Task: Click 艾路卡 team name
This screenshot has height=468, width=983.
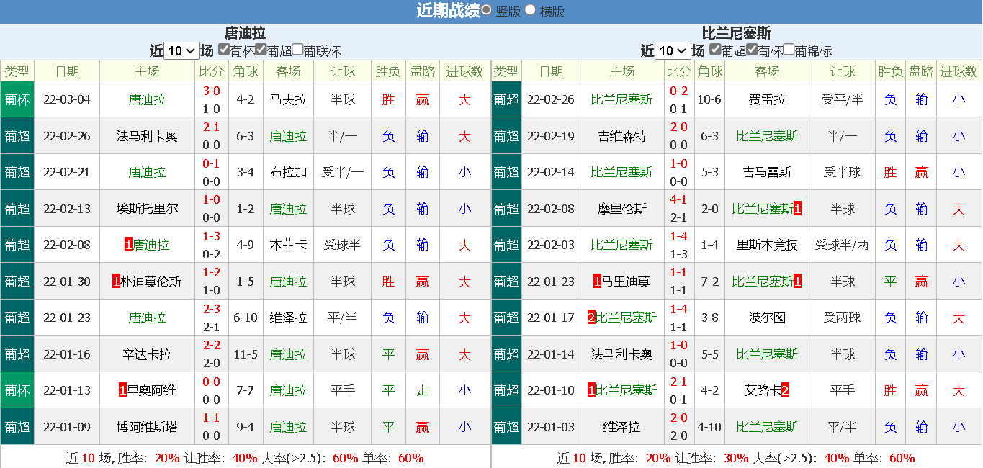Action: (x=763, y=390)
